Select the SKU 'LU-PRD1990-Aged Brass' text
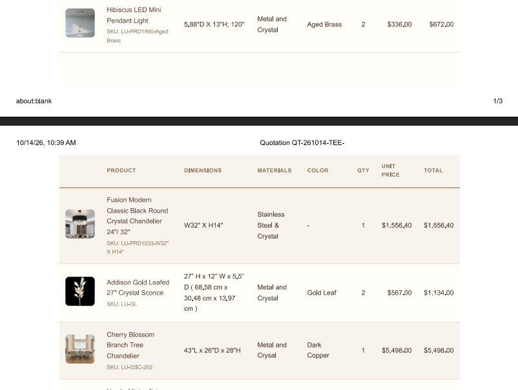518x390 pixels. [138, 36]
